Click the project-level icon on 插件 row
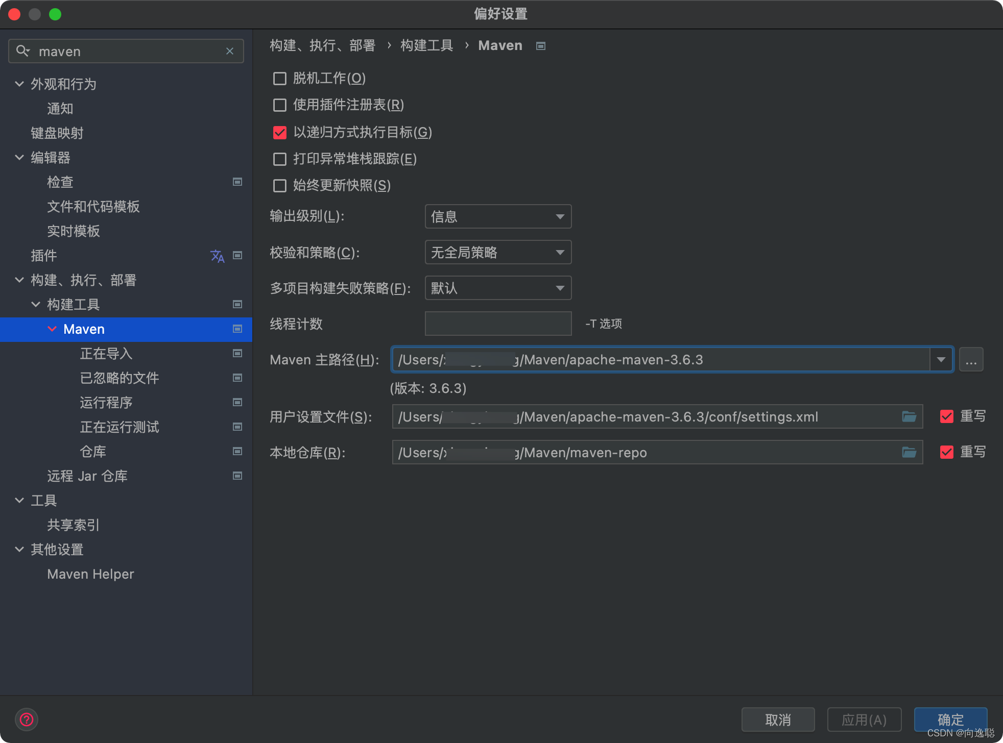This screenshot has width=1003, height=743. pyautogui.click(x=237, y=255)
